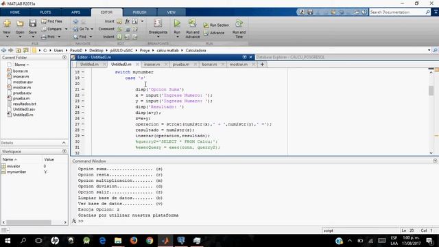Select resultados.txt in Current Folder
This screenshot has height=247, width=439.
25,104
